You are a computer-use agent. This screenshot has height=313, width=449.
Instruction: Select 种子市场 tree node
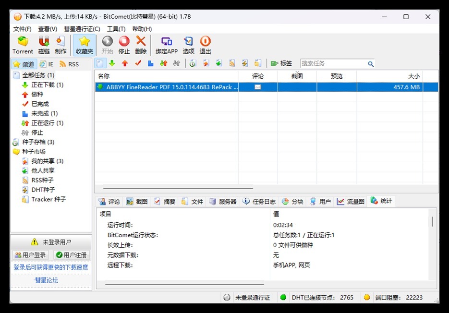point(34,152)
